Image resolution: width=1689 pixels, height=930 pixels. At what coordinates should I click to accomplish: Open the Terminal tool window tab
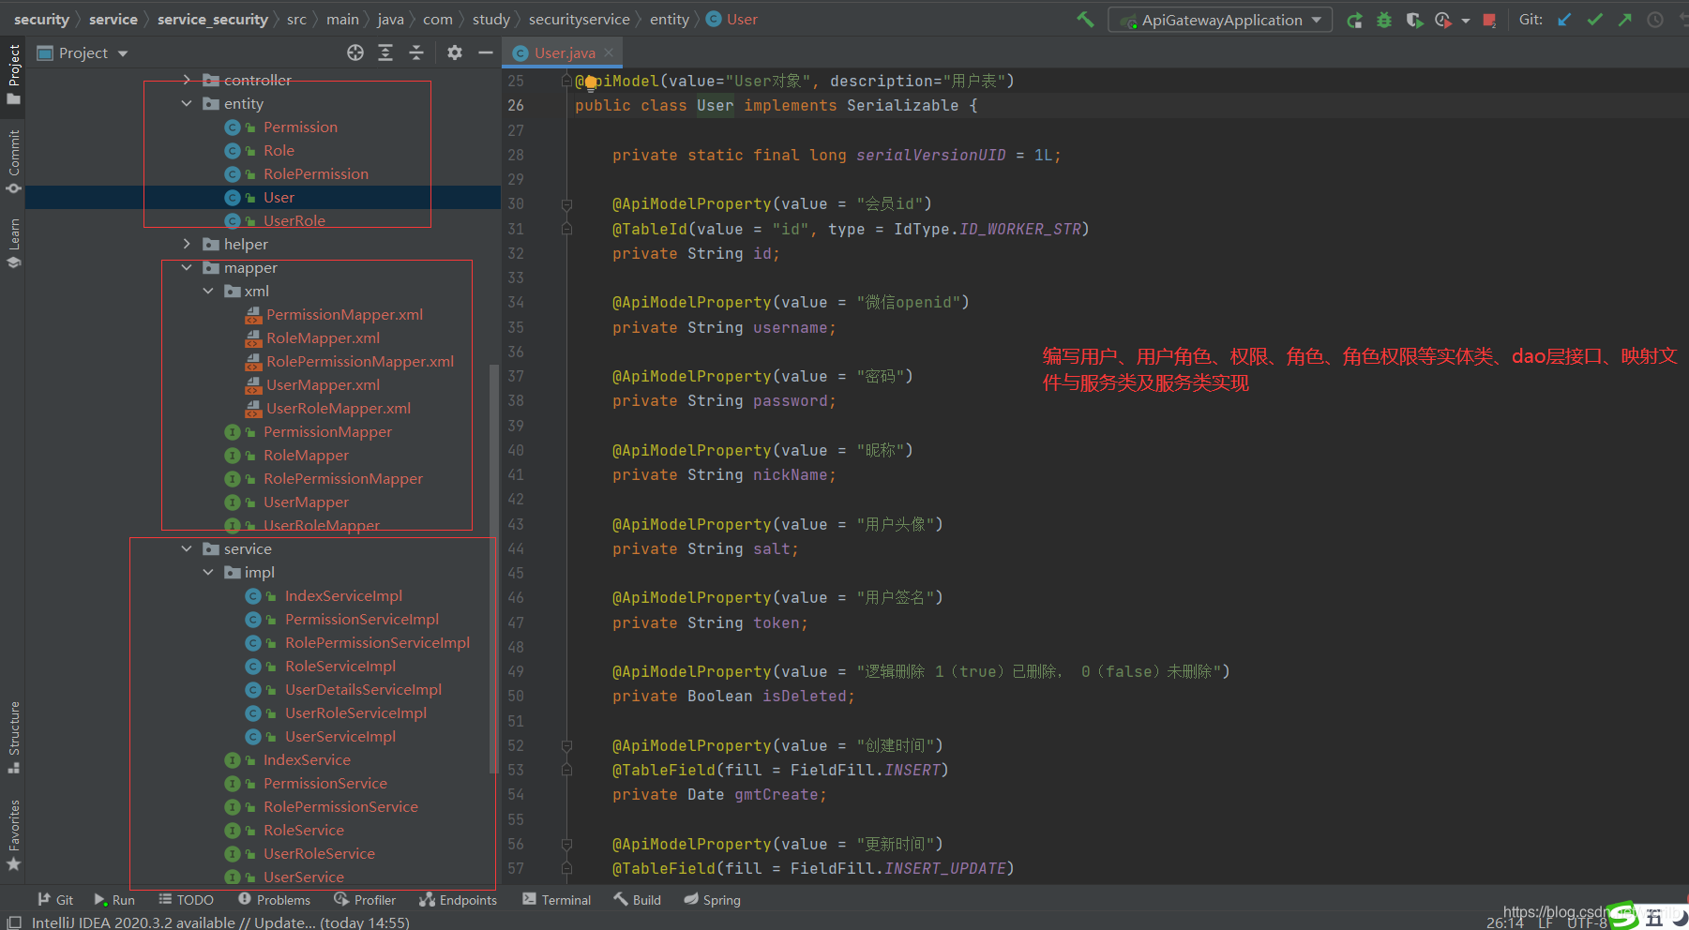point(557,899)
